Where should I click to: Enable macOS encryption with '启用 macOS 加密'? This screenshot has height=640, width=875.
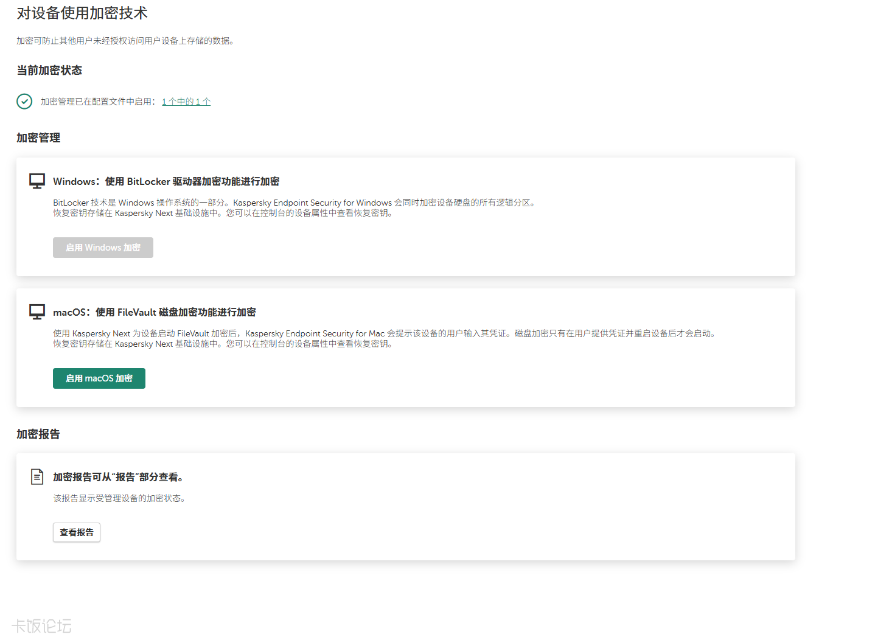[99, 378]
